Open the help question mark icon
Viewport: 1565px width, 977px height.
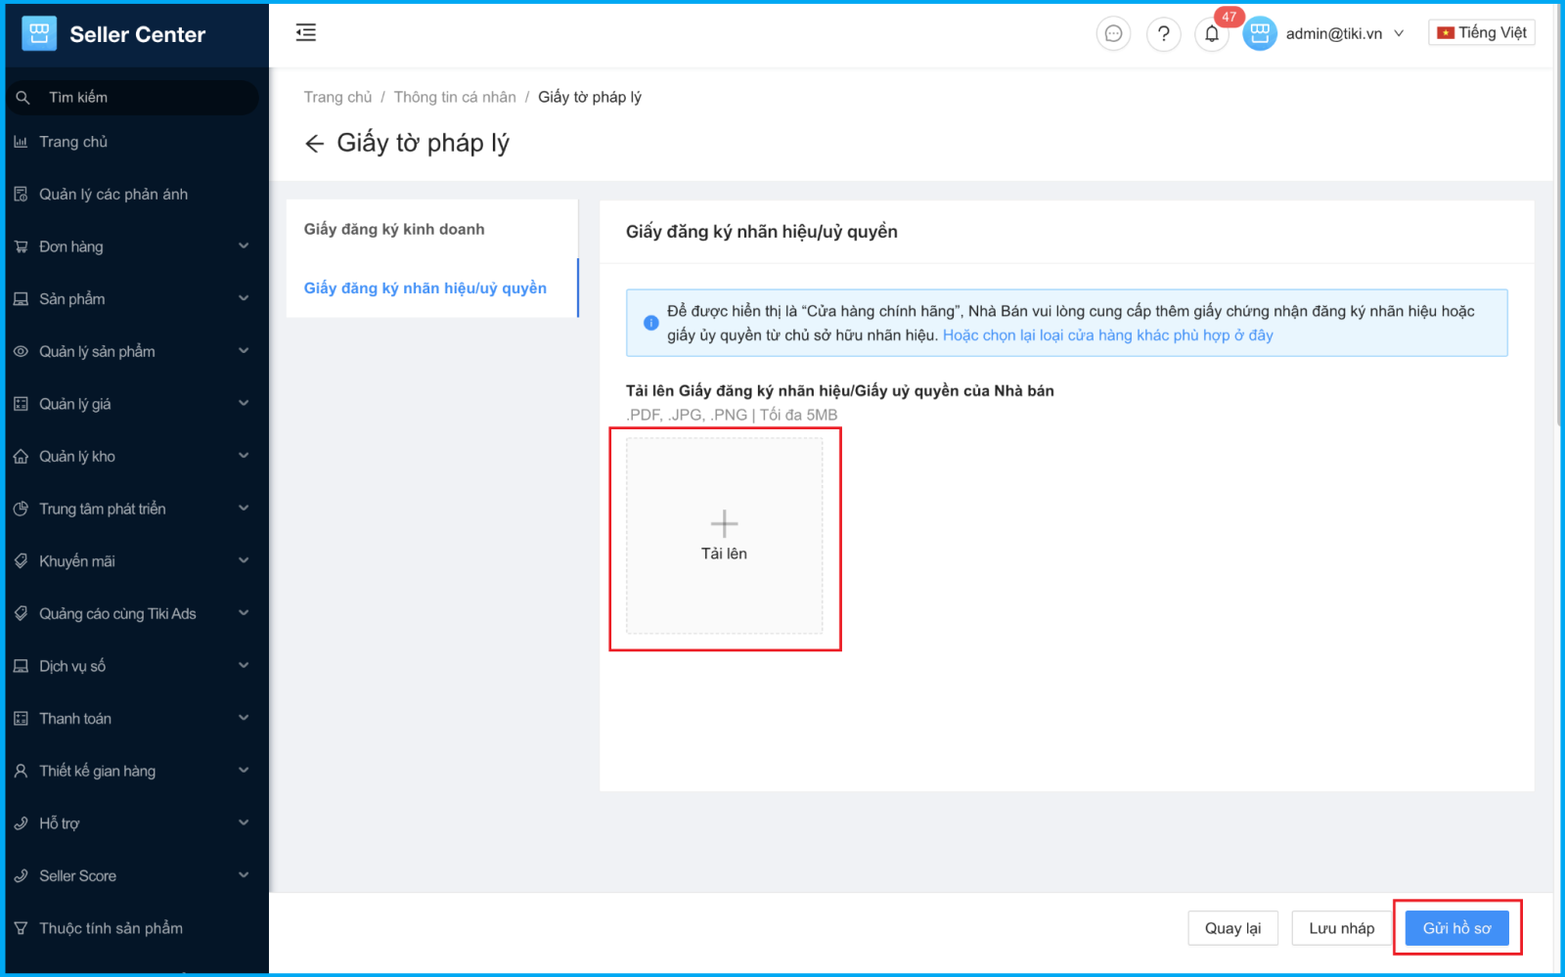pos(1163,33)
